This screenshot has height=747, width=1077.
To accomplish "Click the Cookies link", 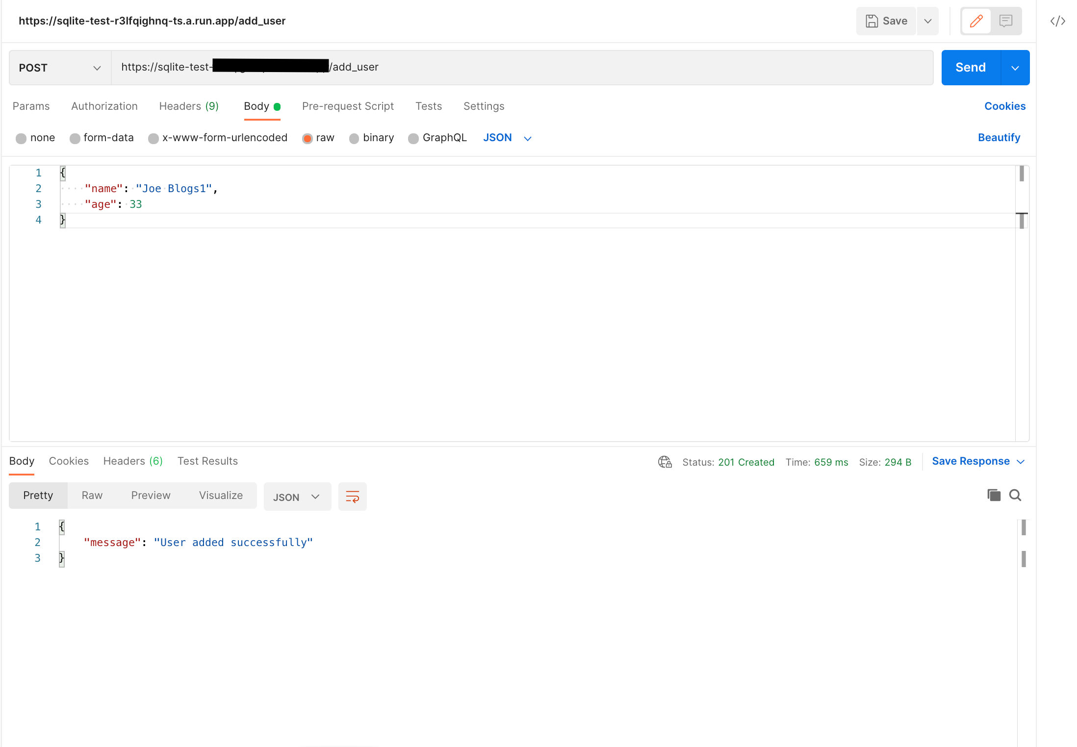I will 1005,106.
